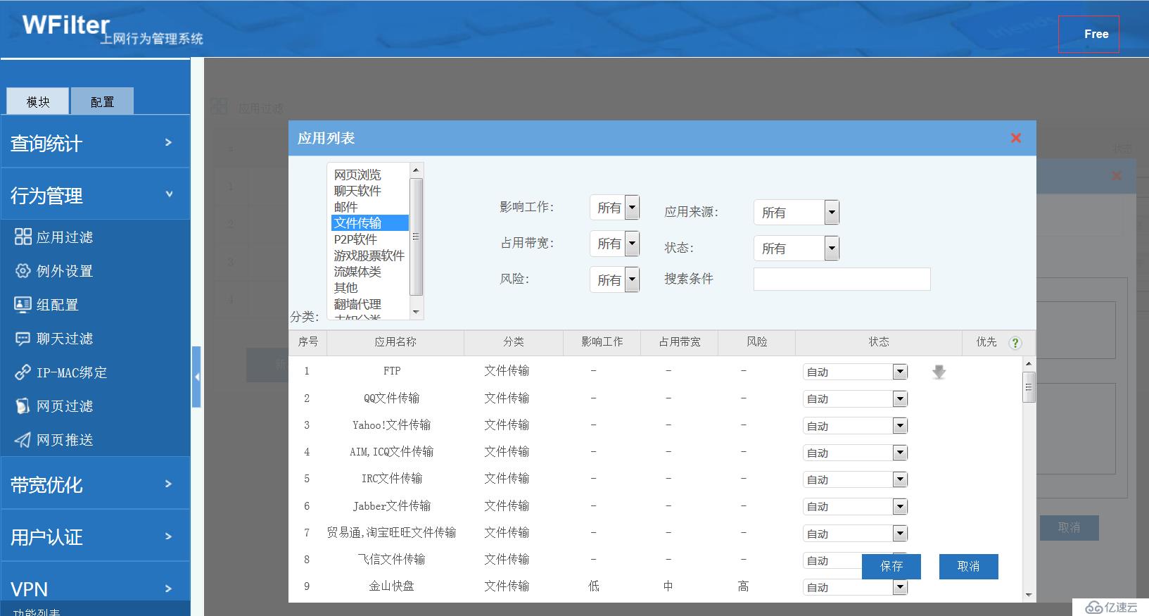Open the 状态 filter dropdown
The width and height of the screenshot is (1149, 616).
point(796,248)
